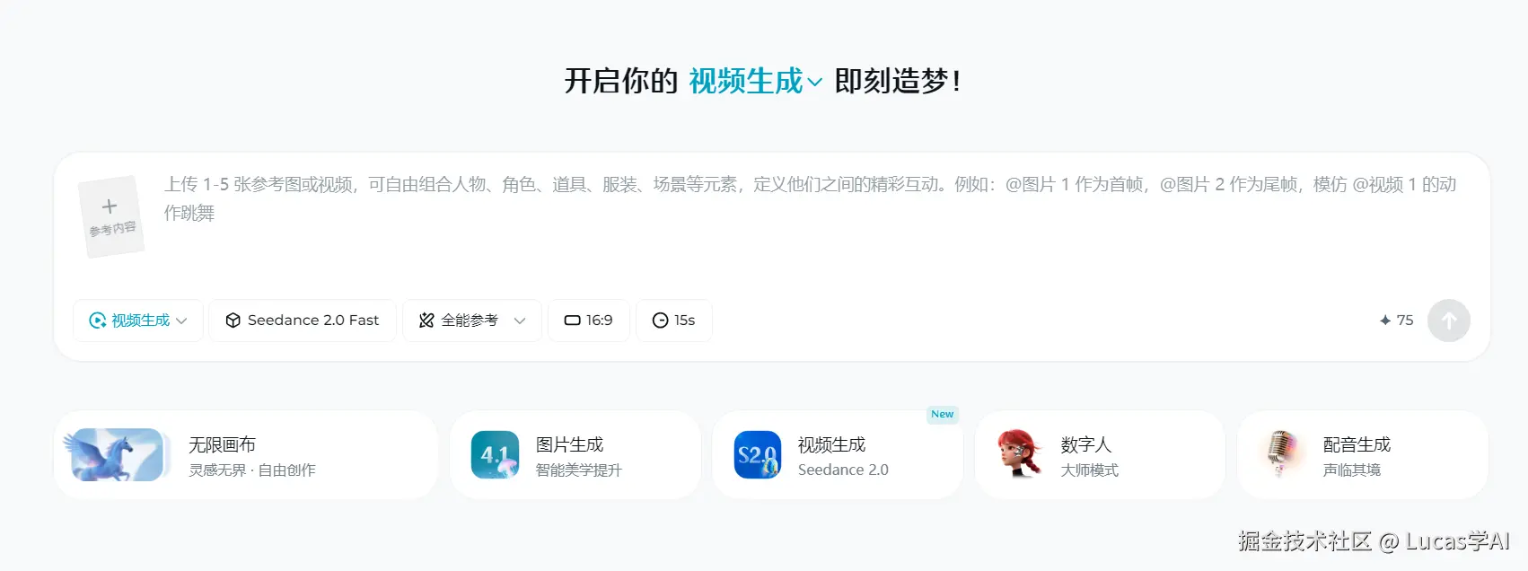1528x571 pixels.
Task: Click the plus icon to add reference content
Action: pyautogui.click(x=110, y=206)
